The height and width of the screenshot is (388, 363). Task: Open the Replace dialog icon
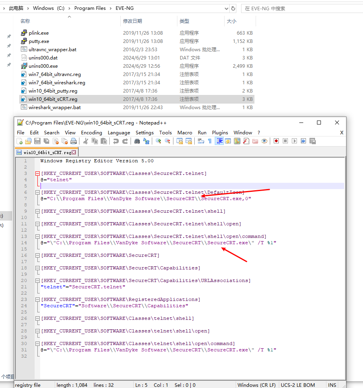click(x=146, y=141)
